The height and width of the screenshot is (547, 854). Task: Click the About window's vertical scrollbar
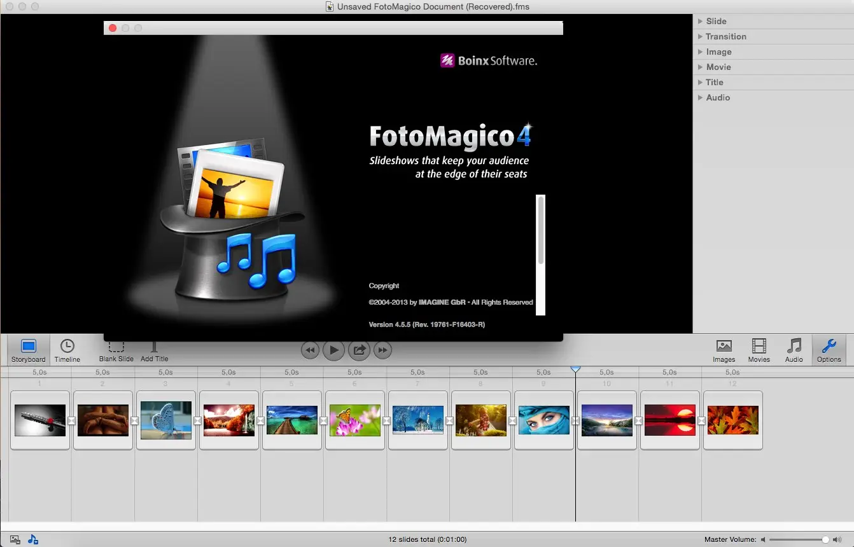point(541,254)
